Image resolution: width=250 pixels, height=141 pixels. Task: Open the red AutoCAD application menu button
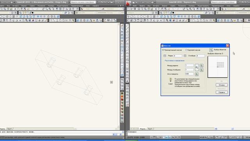(129, 3)
